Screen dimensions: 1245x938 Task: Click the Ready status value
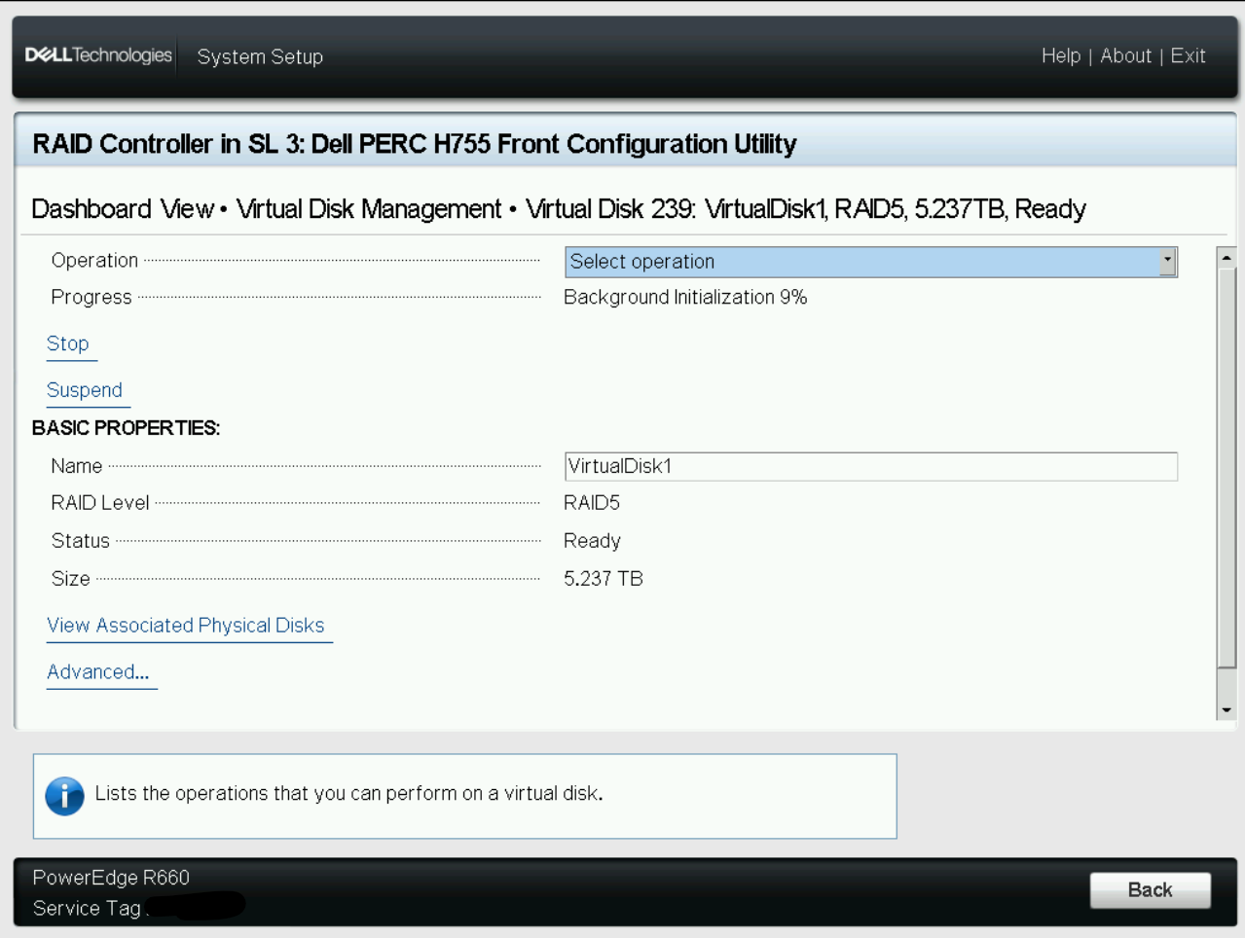(x=592, y=541)
